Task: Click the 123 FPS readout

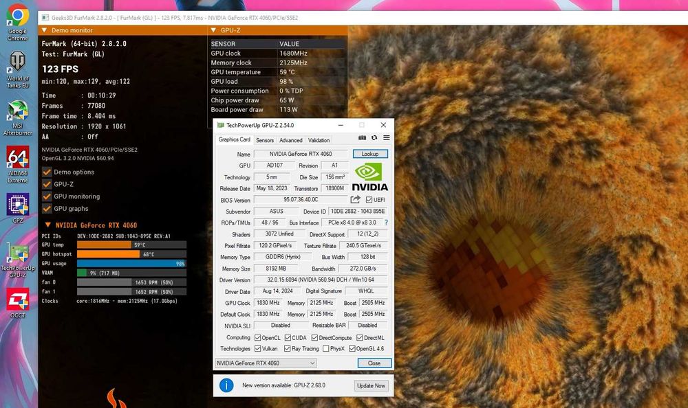Action: [x=60, y=69]
